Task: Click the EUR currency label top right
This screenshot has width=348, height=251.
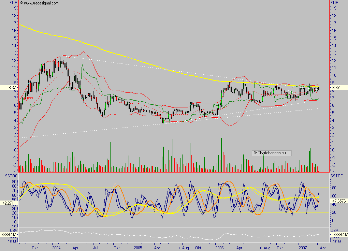Action: [x=334, y=3]
